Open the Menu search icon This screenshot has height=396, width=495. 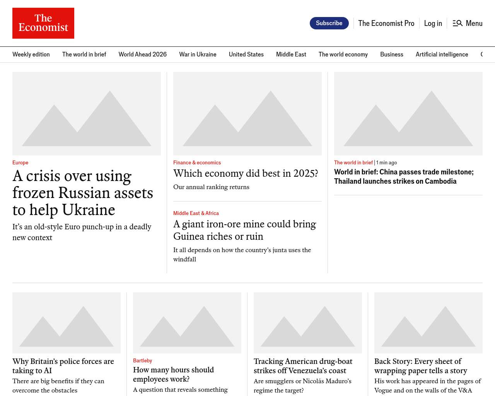pyautogui.click(x=458, y=23)
